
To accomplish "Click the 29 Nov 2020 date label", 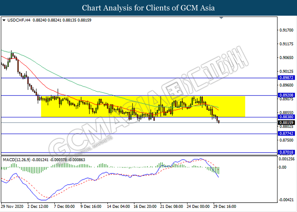I will tap(13, 206).
